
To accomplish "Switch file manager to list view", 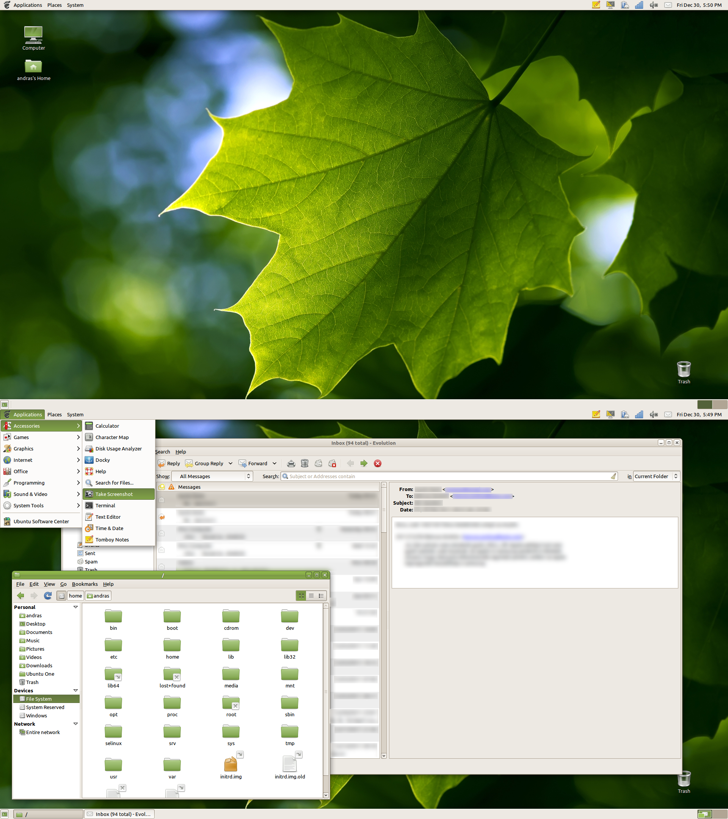I will (311, 596).
